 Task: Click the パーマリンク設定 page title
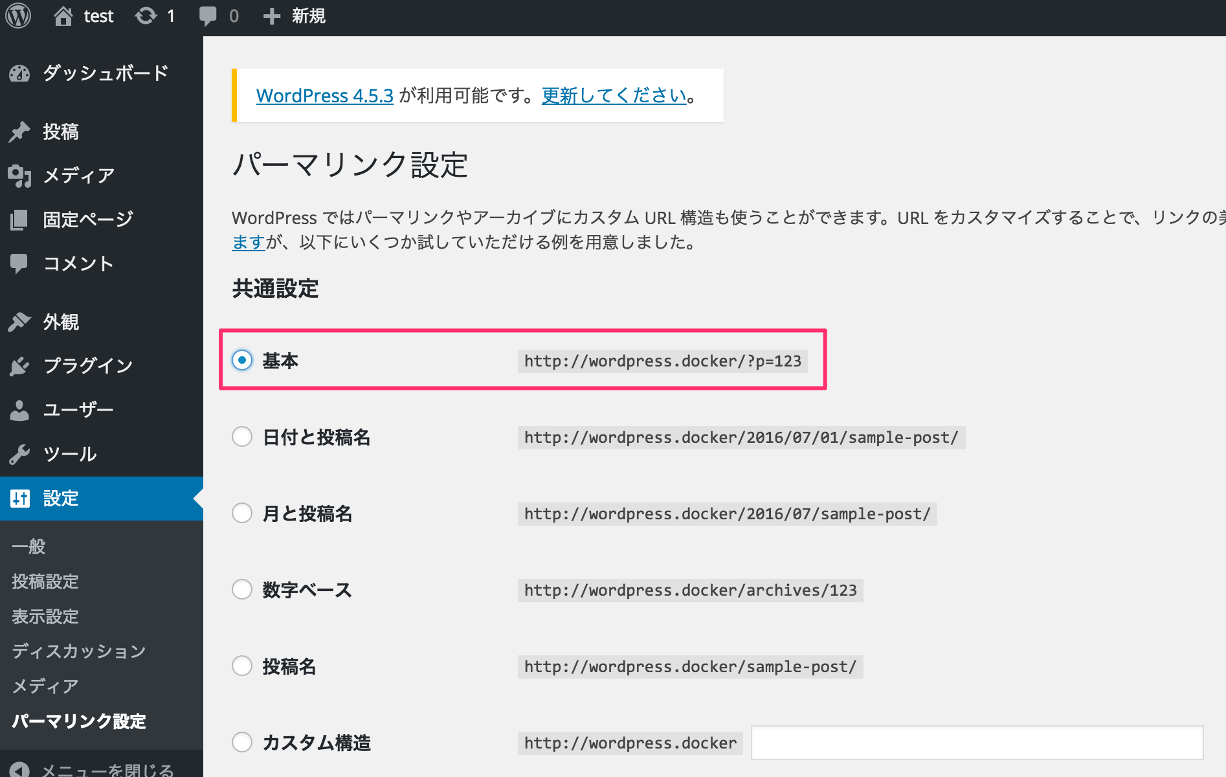(x=350, y=164)
